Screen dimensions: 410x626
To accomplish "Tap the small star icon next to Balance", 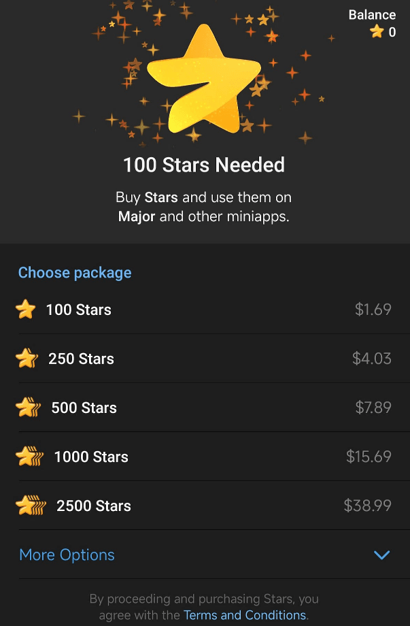I will click(377, 31).
